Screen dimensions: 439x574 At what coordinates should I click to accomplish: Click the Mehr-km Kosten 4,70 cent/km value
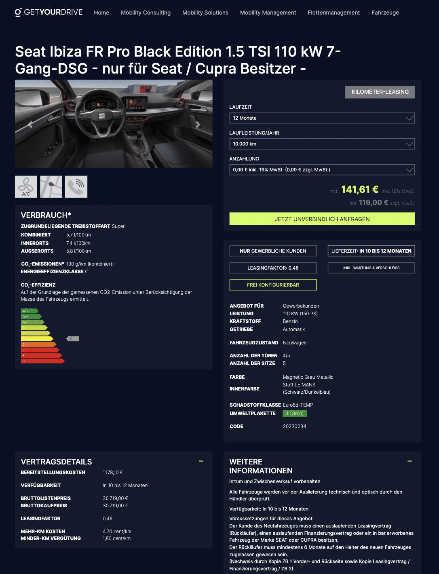(117, 532)
